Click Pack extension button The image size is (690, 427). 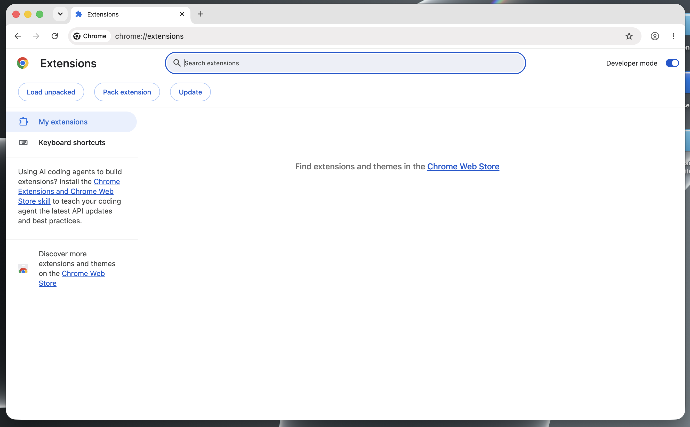click(127, 92)
